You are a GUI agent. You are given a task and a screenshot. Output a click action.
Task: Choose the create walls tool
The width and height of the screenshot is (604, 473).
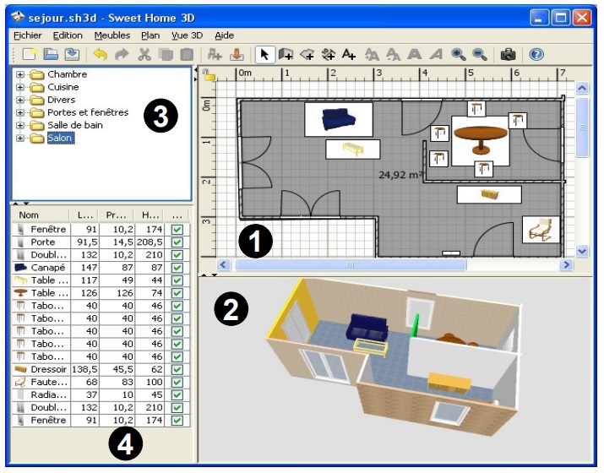286,54
